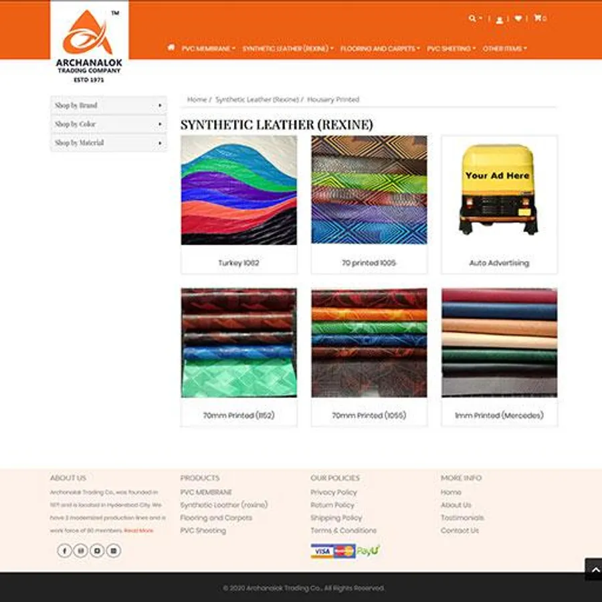Click the MasterCard payment logo
The height and width of the screenshot is (602, 602).
(344, 551)
